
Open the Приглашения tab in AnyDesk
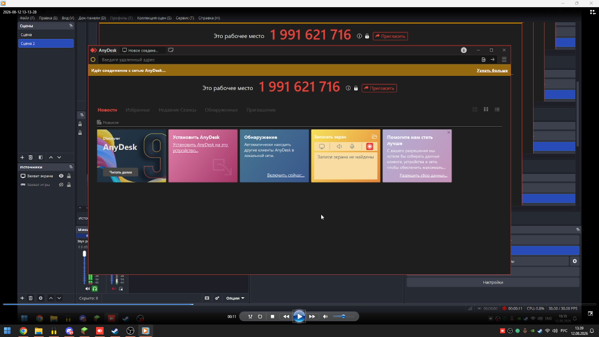261,110
